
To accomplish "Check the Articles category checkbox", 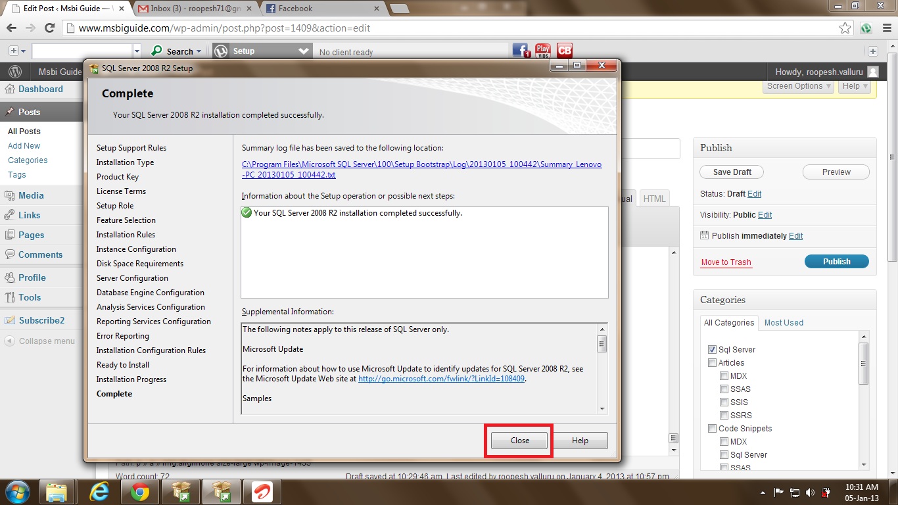I will pos(712,363).
